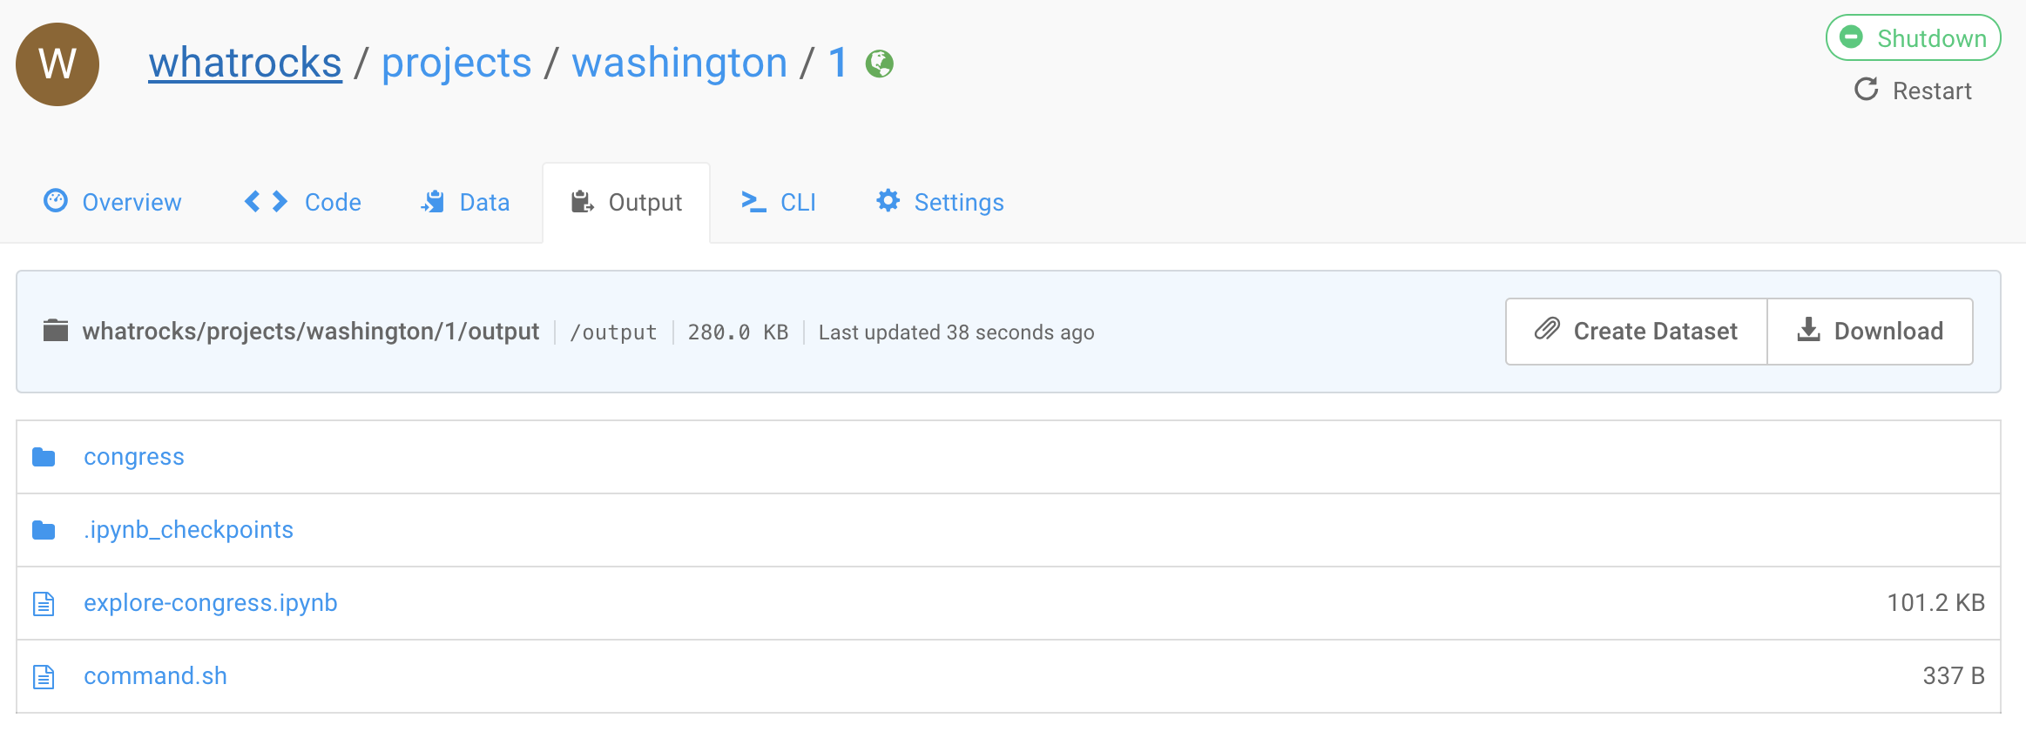Open the whatrocks profile link
The width and height of the screenshot is (2026, 738).
(245, 63)
